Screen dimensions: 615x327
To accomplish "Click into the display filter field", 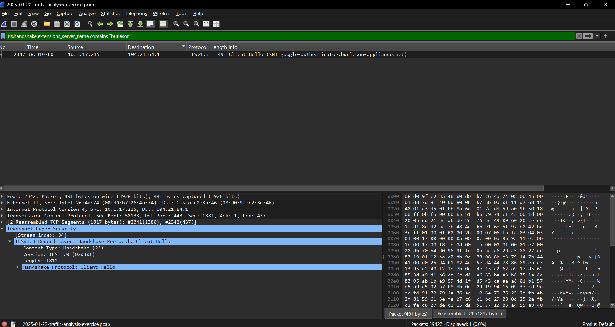I will pyautogui.click(x=290, y=36).
